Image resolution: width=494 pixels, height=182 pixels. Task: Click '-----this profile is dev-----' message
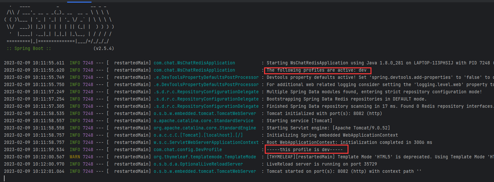(x=304, y=149)
